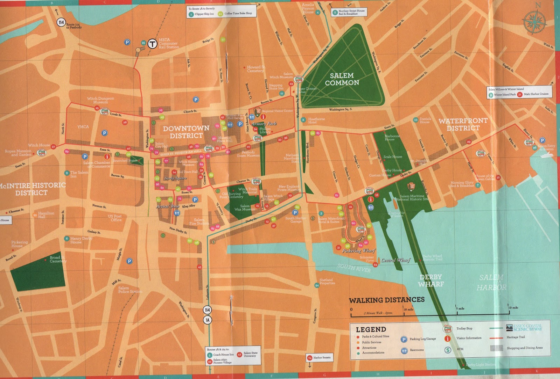Click the "Salem State University" callout entry
Screen dimensions: 560x379
point(247,354)
